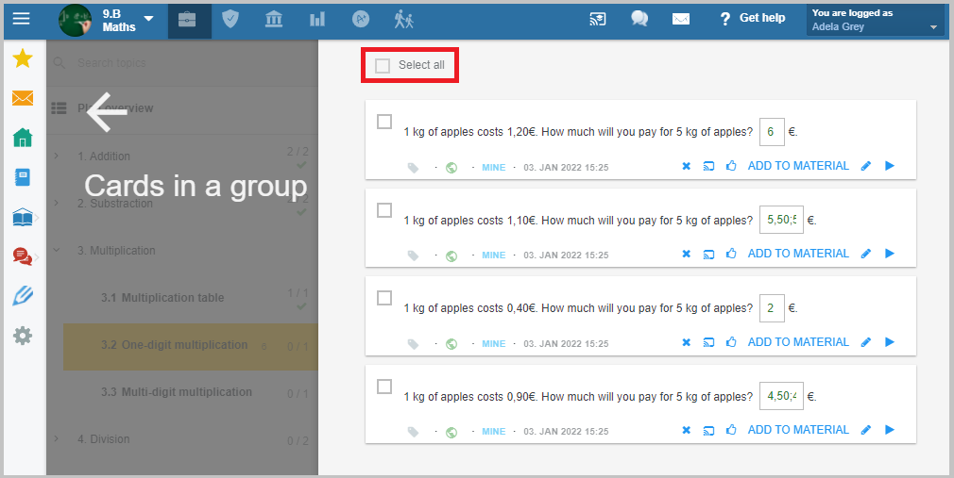The width and height of the screenshot is (954, 478).
Task: Delete the 0,40€ card with X icon
Action: [687, 342]
